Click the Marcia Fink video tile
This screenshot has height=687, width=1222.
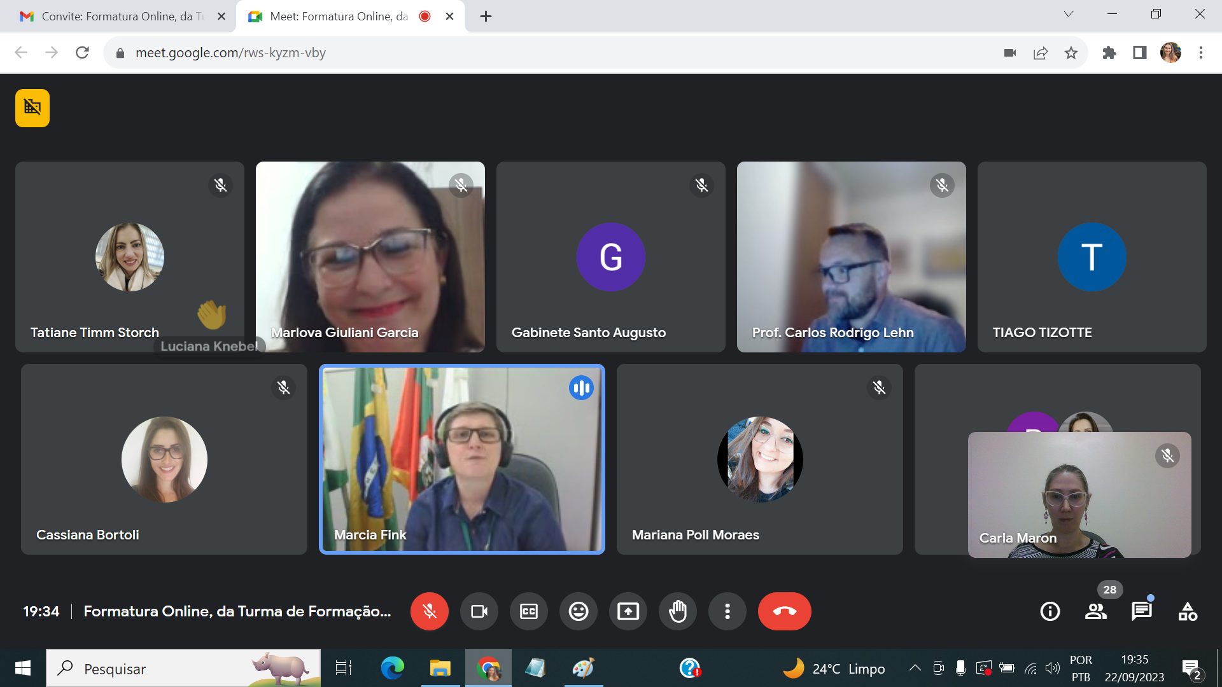pyautogui.click(x=462, y=459)
